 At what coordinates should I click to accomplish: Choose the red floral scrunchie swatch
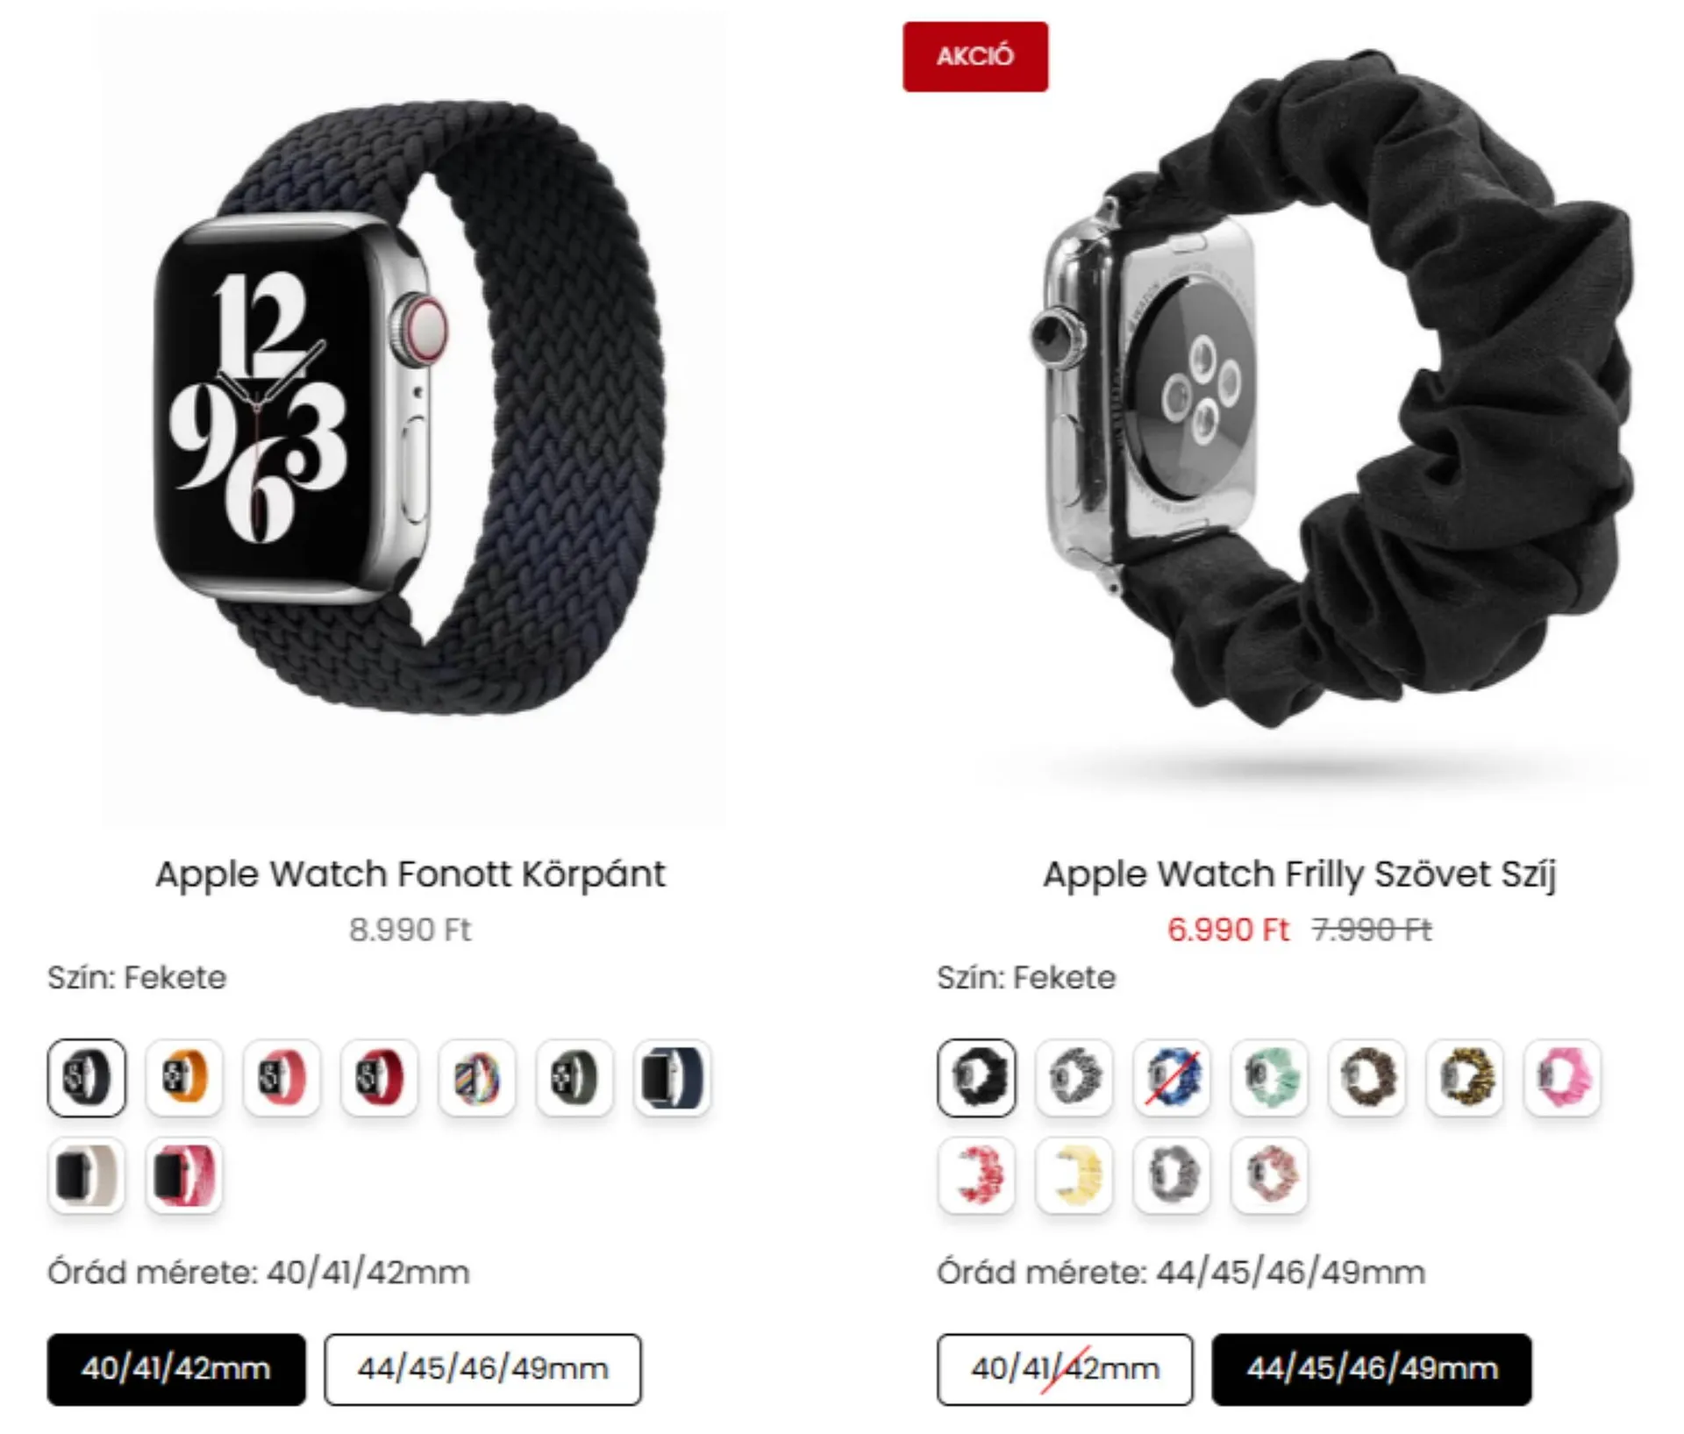point(976,1175)
